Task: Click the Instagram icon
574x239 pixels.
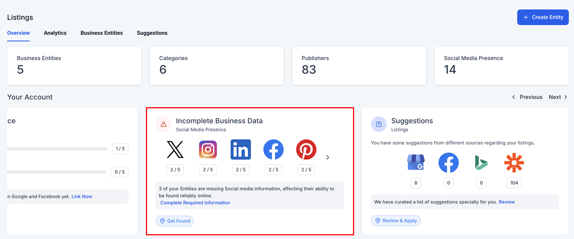Action: [x=208, y=149]
